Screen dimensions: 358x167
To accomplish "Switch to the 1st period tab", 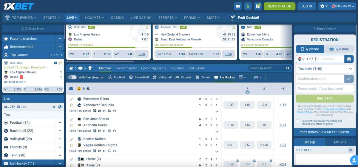I will [177, 68].
